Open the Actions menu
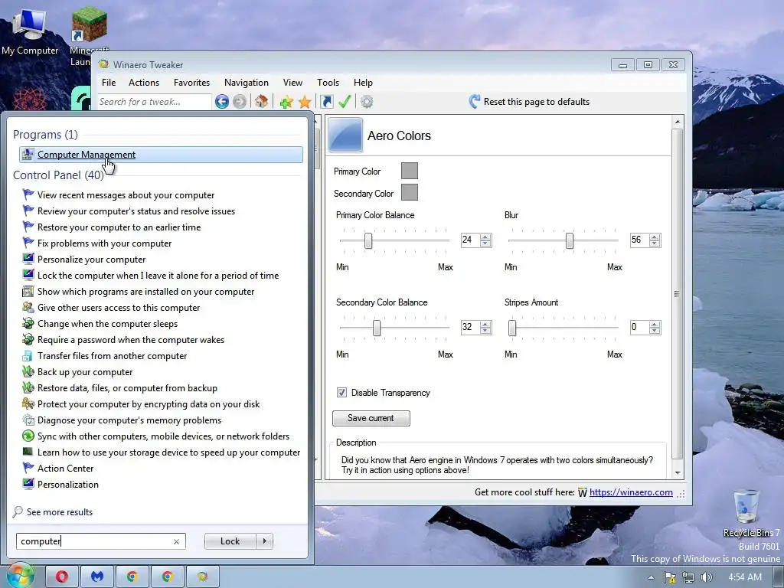 click(144, 83)
